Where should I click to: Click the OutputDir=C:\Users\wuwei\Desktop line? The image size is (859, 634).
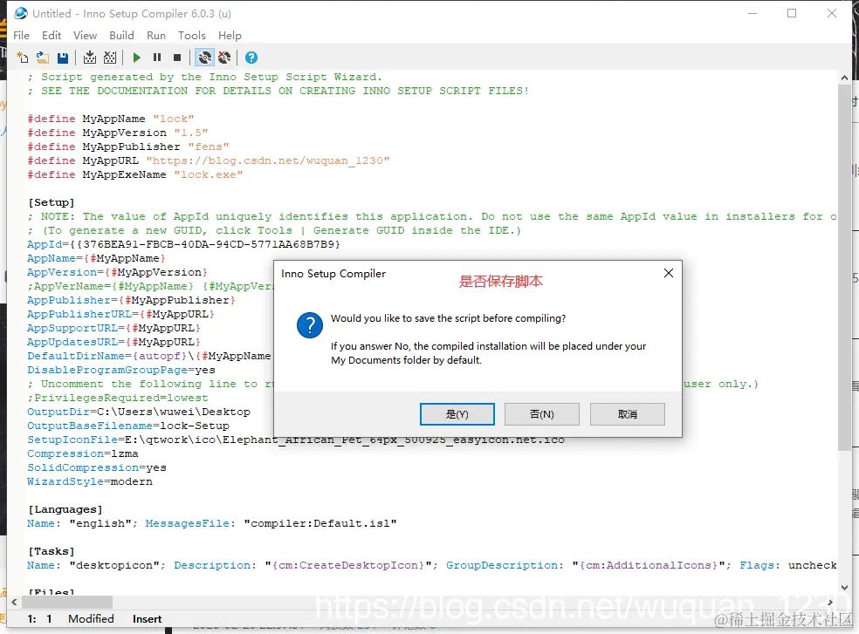click(x=139, y=412)
